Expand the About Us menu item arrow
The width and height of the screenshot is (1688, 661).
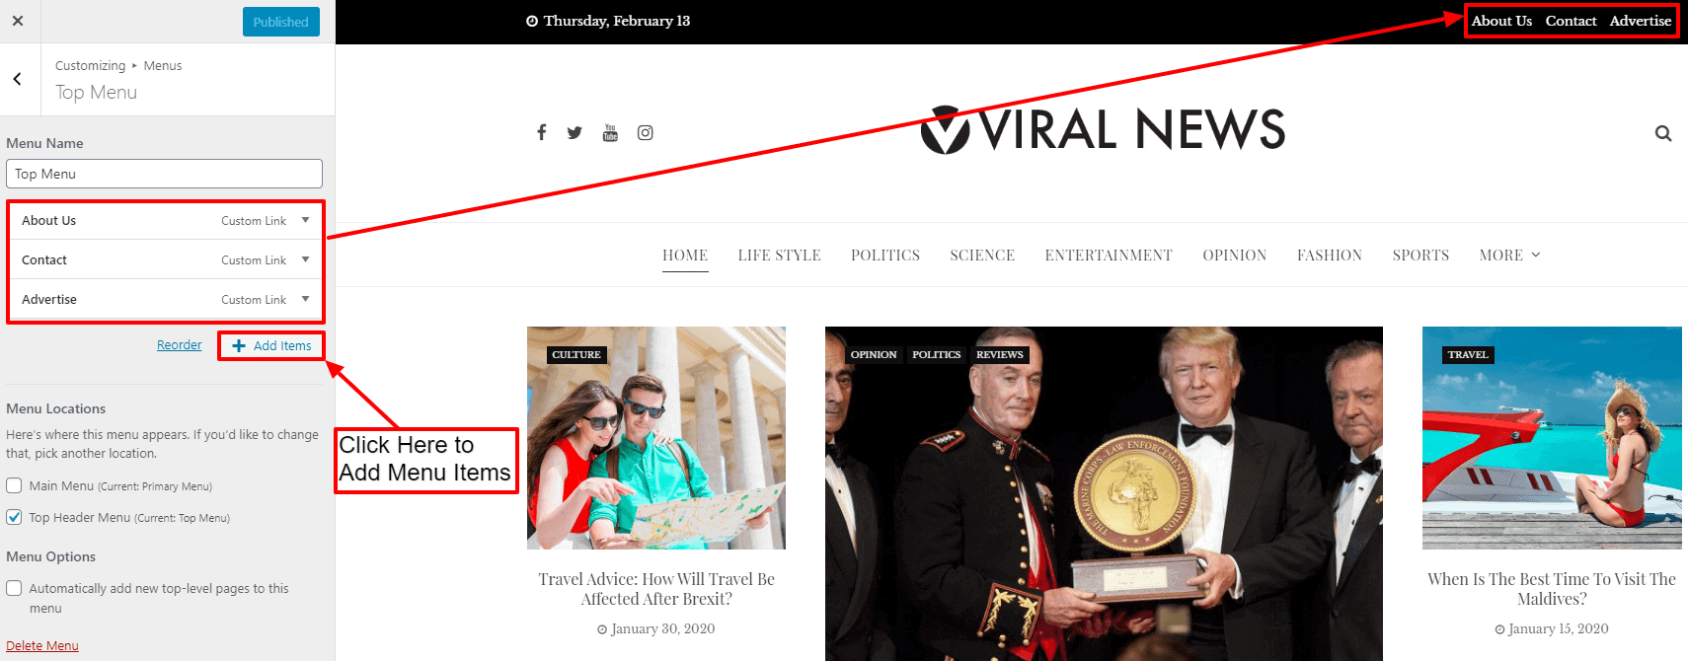[306, 220]
